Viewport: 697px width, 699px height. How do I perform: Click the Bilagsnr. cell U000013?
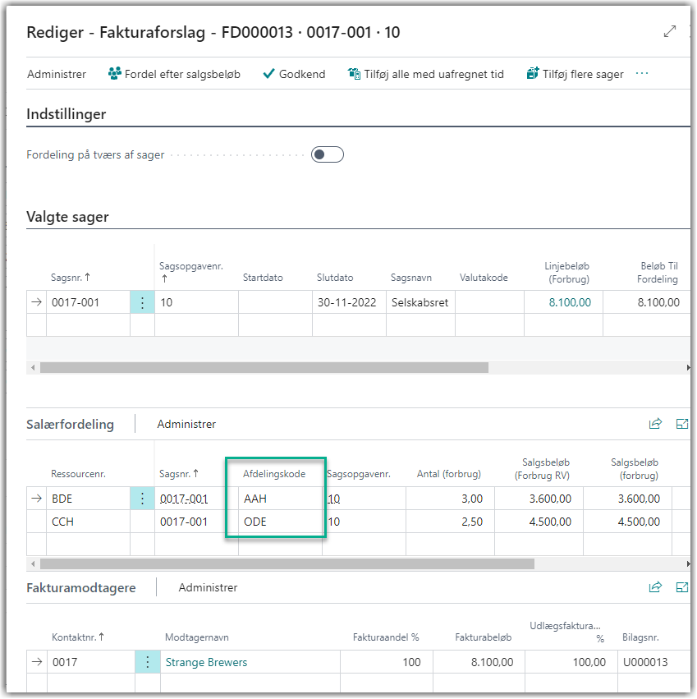(653, 662)
